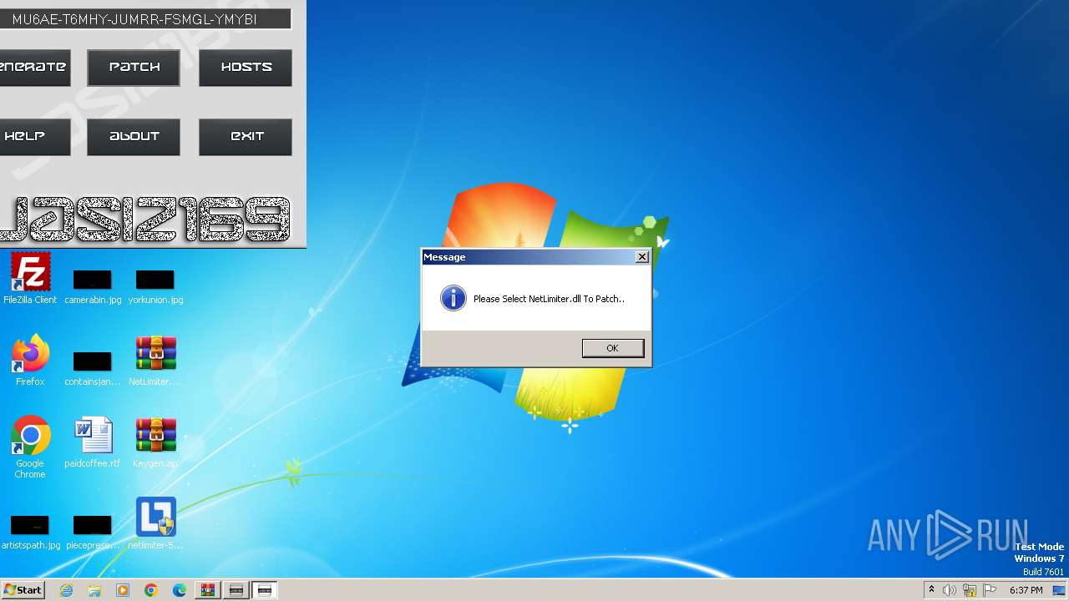Click the generated serial key field

click(x=144, y=19)
